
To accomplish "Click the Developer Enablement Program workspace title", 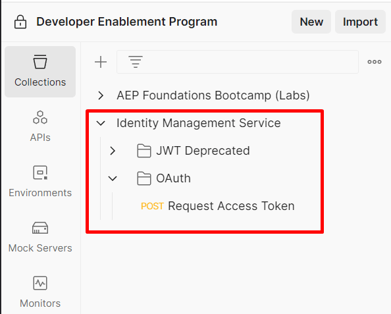I will (x=126, y=22).
